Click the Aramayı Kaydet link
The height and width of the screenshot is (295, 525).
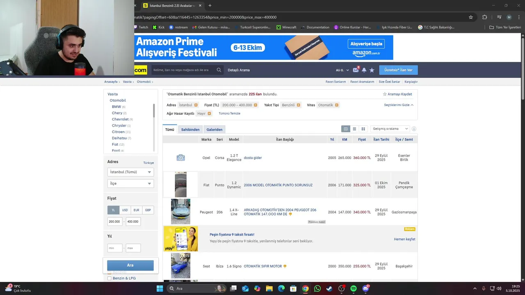(397, 94)
